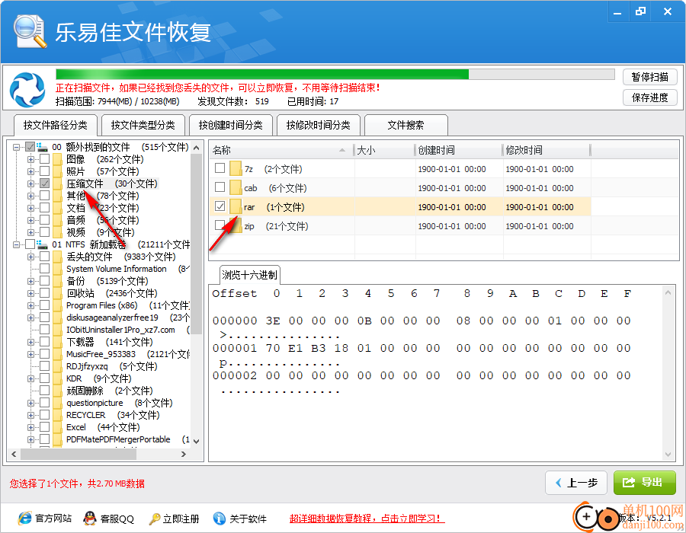The image size is (686, 533).
Task: Click the 保存进度 button
Action: tap(649, 97)
